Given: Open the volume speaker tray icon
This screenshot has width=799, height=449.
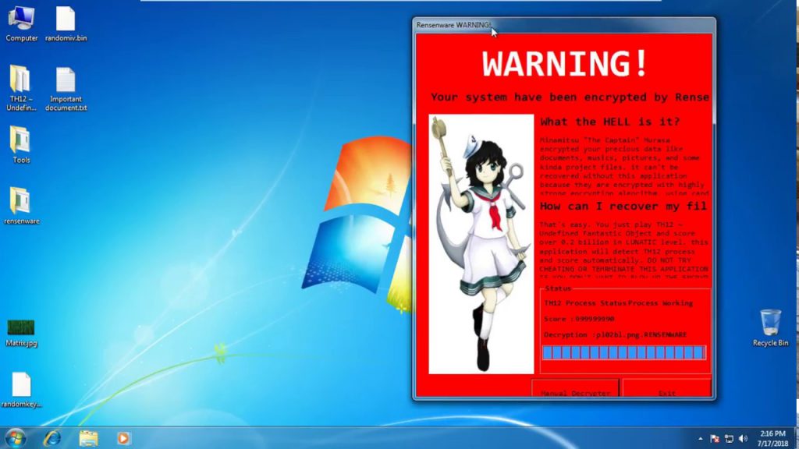Looking at the screenshot, I should [744, 438].
